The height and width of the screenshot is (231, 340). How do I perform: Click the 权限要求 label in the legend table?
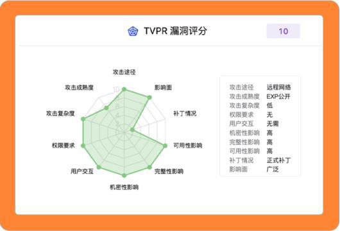[x=242, y=114]
